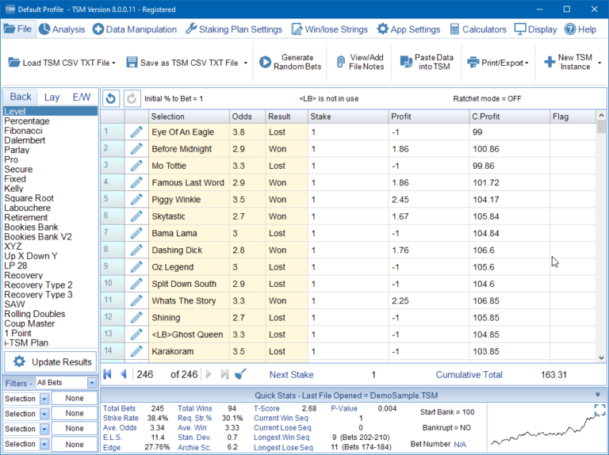Click the undo arrow above the bets grid
Screen dimensions: 609x455
click(110, 98)
